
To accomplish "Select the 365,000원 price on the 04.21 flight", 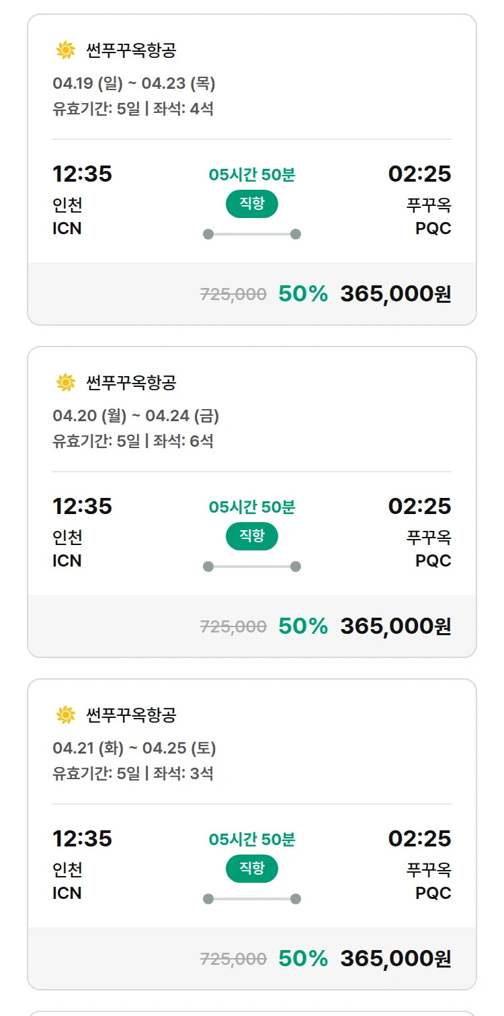I will (x=395, y=959).
